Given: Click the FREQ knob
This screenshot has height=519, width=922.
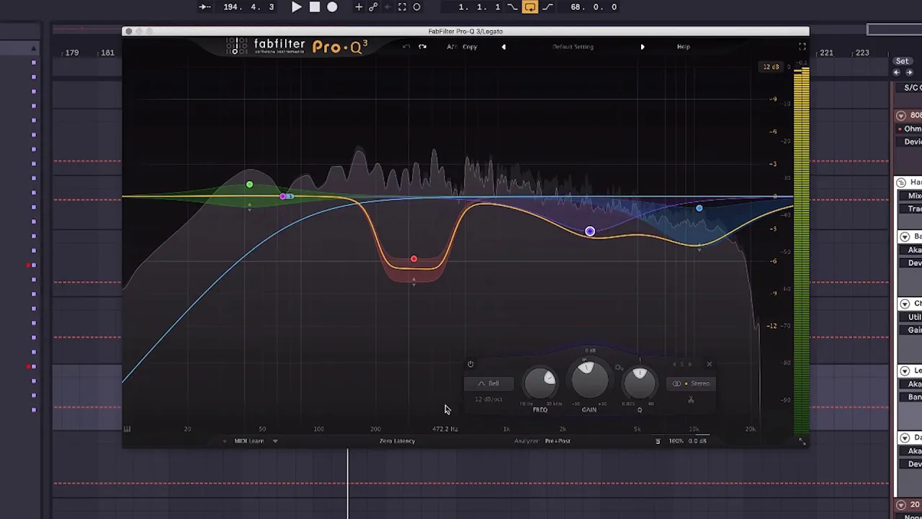Looking at the screenshot, I should 540,383.
